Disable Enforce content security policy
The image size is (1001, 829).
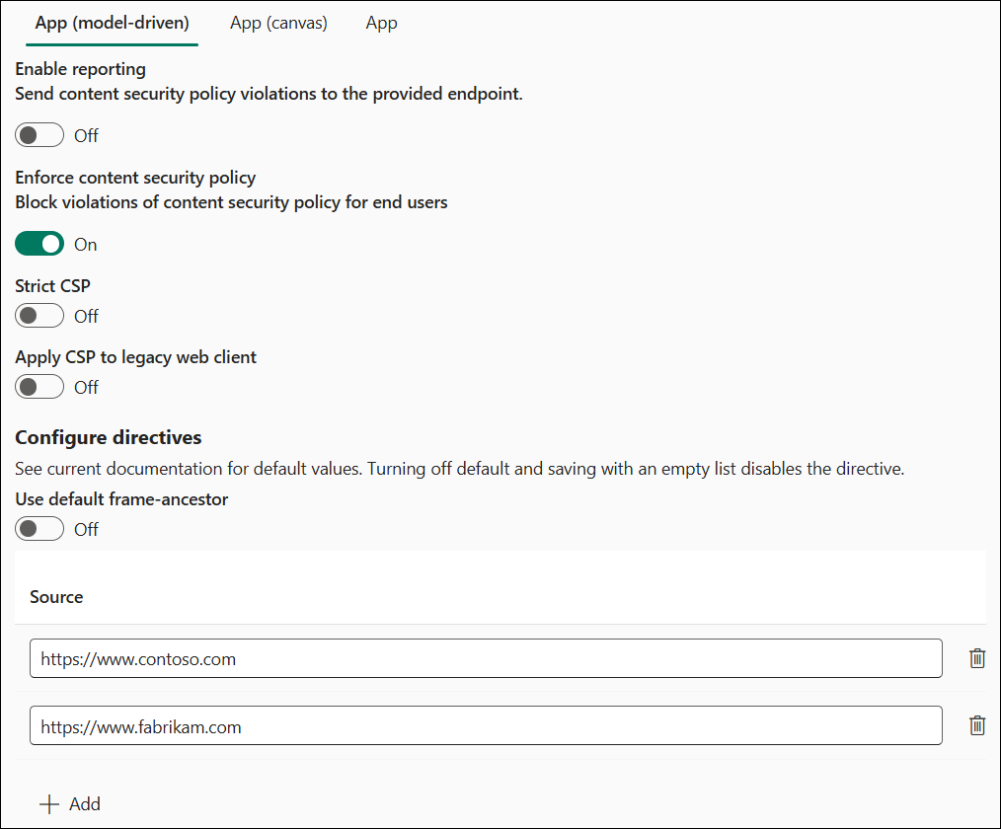pos(39,243)
